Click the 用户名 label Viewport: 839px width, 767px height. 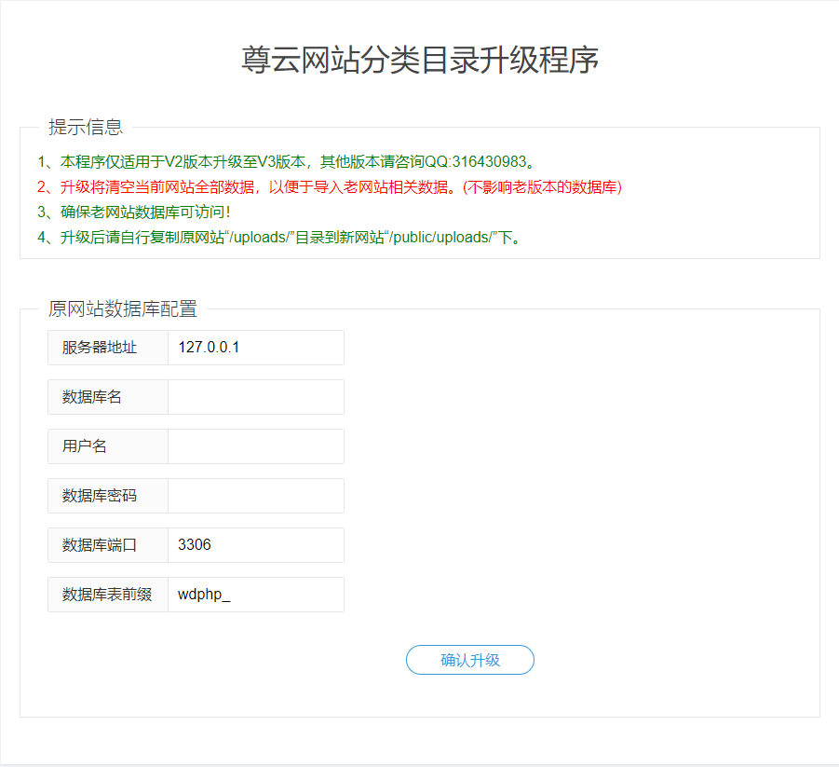pos(84,446)
